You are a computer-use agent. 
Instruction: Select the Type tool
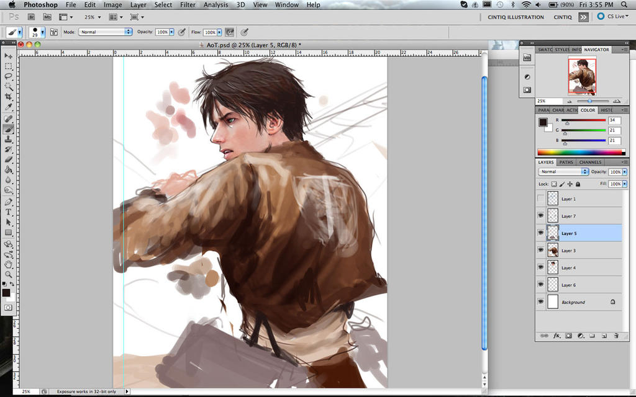[x=8, y=212]
